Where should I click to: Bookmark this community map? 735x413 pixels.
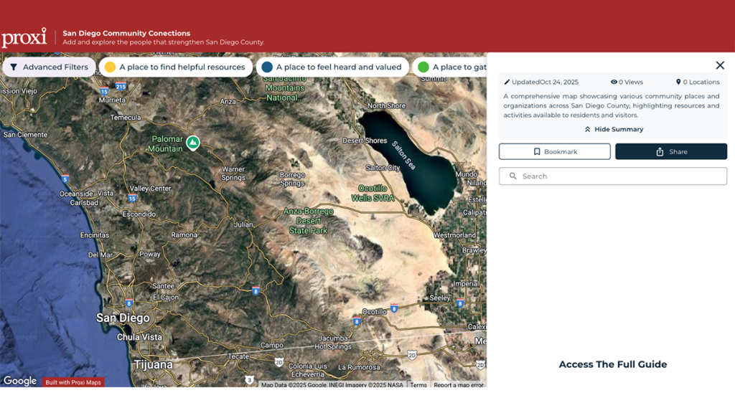pos(554,151)
